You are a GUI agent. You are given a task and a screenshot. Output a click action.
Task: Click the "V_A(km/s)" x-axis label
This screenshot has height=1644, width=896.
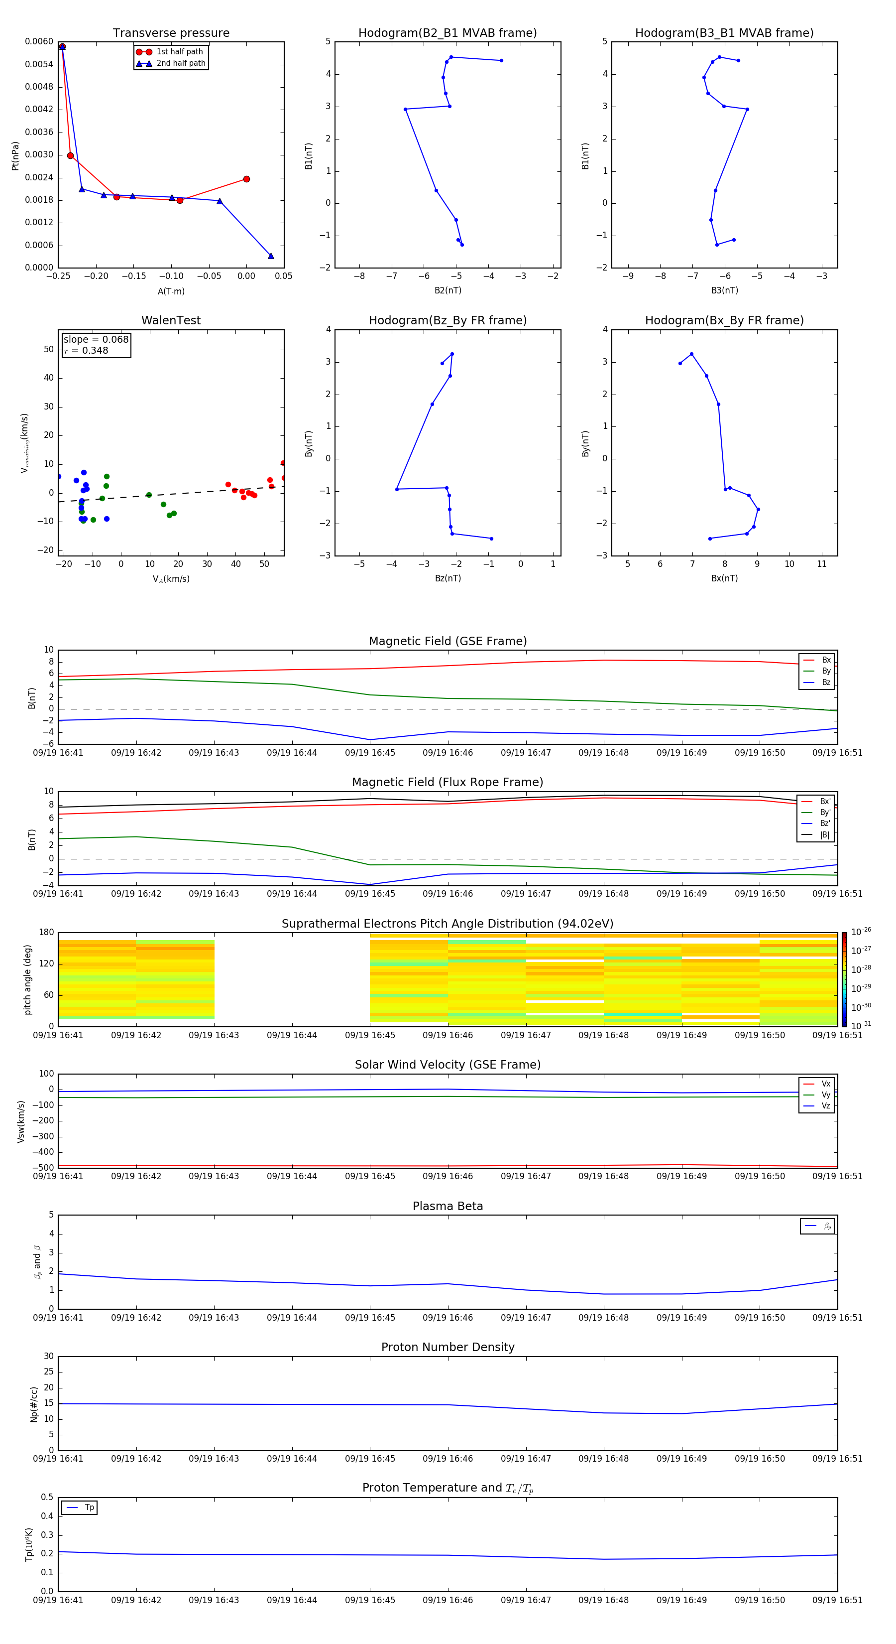click(171, 579)
